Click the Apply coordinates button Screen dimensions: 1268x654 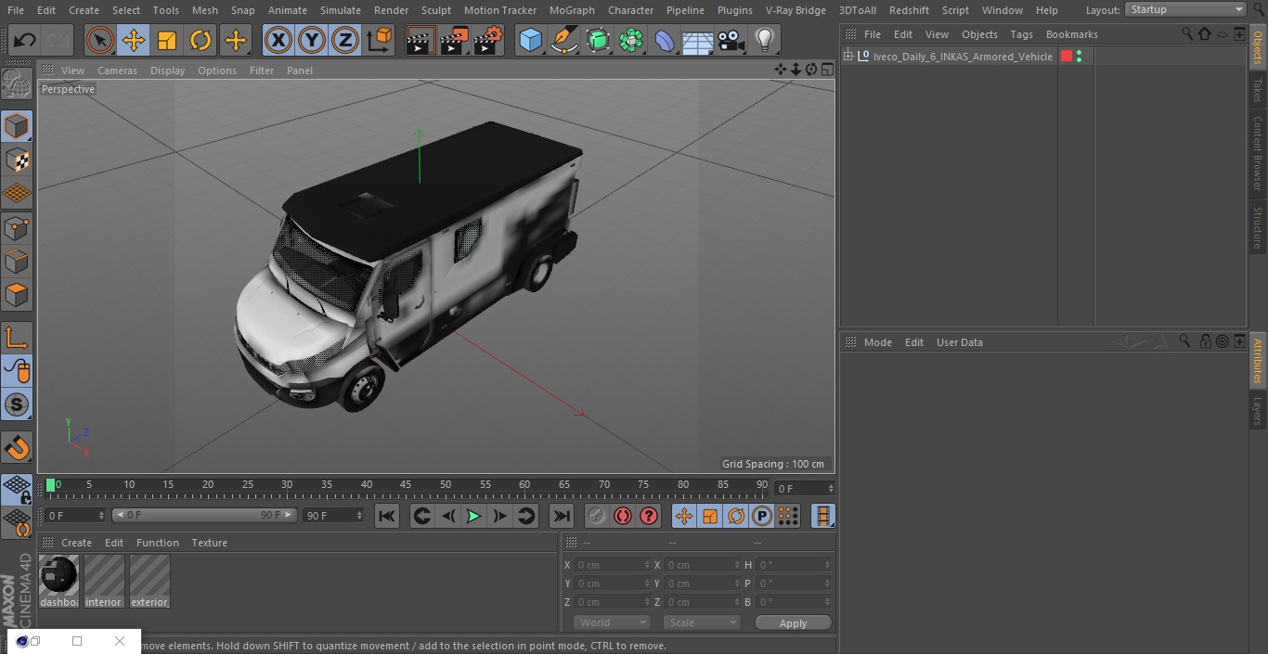pos(793,623)
